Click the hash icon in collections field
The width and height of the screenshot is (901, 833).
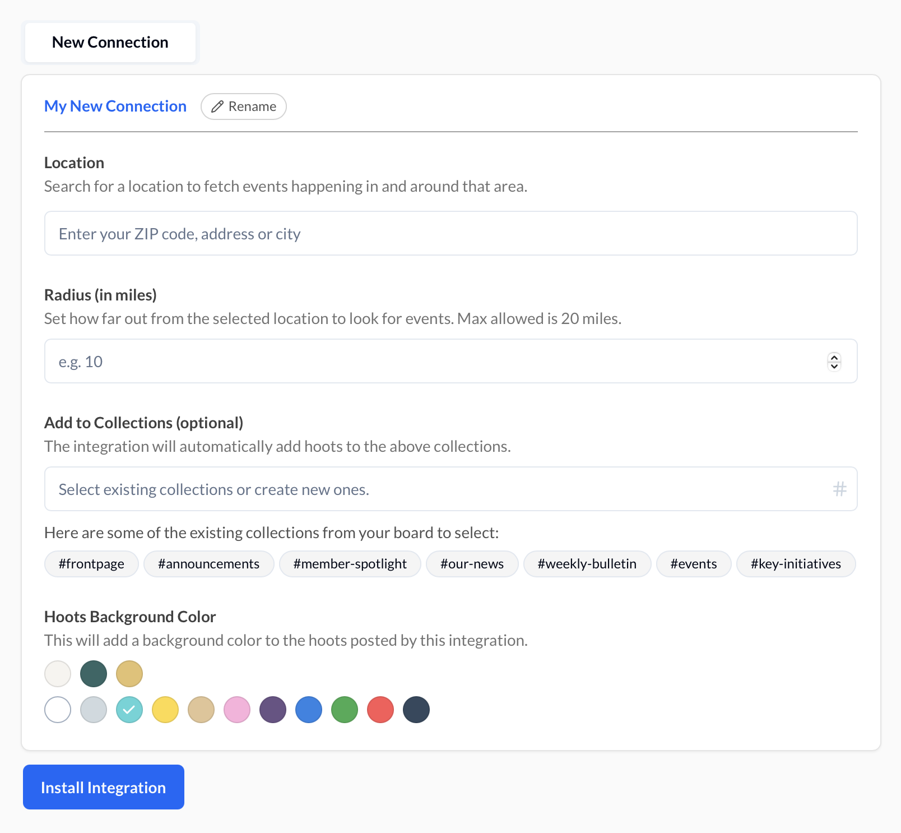point(839,489)
